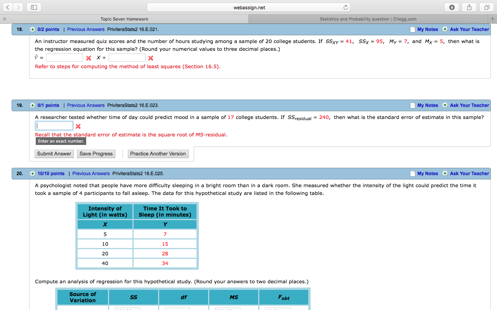Switch to the Topic Seven Homework tab

[x=124, y=19]
